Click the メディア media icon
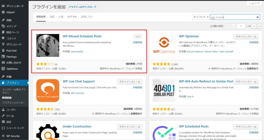Image resolution: width=264 pixels, height=140 pixels. coord(3,26)
